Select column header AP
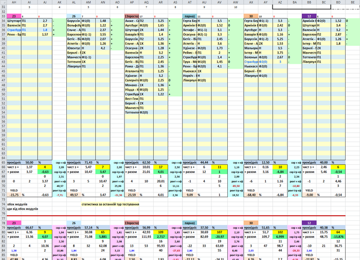This screenshot has height=260, width=360. point(132,2)
